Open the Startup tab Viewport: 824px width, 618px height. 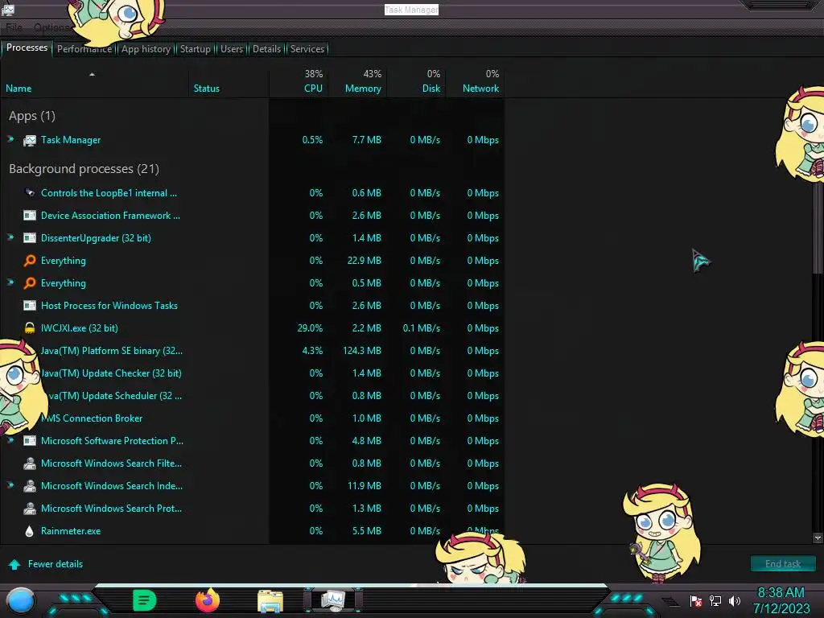coord(195,49)
